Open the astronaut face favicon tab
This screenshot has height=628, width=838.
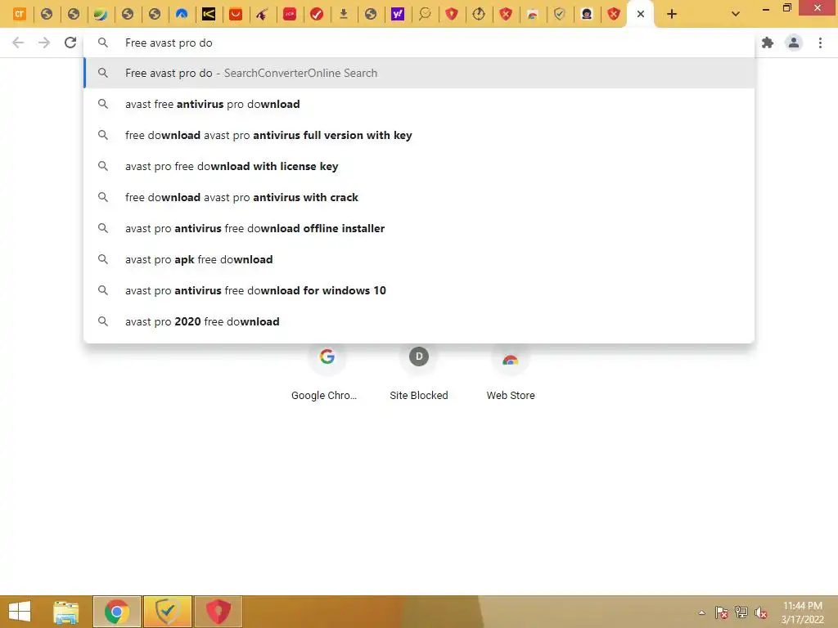(x=587, y=14)
